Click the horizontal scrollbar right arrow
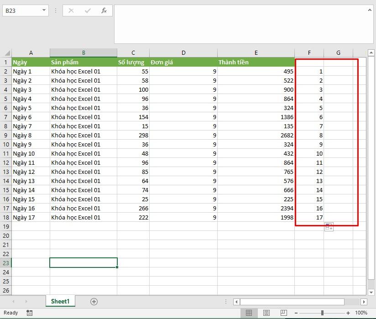 click(363, 301)
